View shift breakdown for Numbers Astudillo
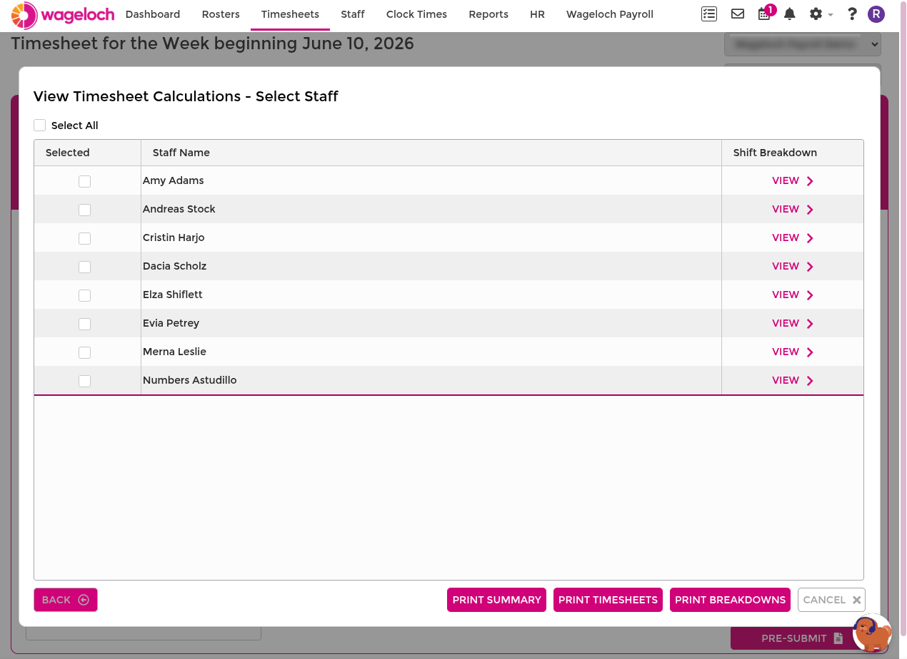Image resolution: width=907 pixels, height=659 pixels. pyautogui.click(x=793, y=380)
